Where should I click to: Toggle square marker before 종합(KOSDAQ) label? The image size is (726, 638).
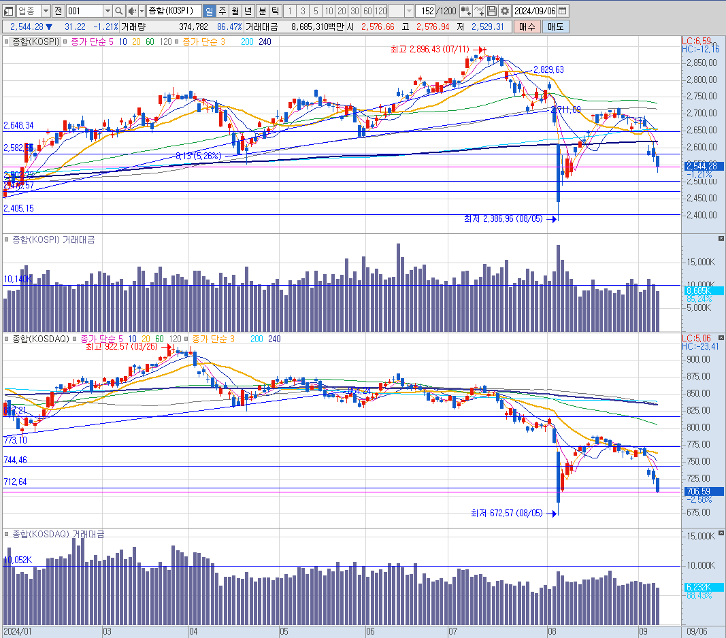7,339
